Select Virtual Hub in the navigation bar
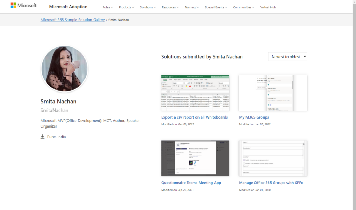Image resolution: width=356 pixels, height=210 pixels. (x=268, y=7)
